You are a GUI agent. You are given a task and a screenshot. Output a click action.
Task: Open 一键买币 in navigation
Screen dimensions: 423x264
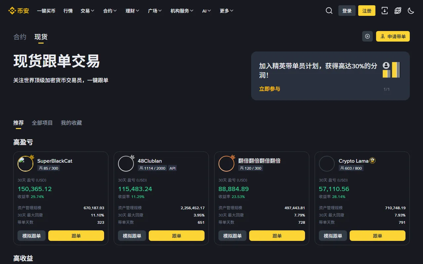tap(46, 11)
